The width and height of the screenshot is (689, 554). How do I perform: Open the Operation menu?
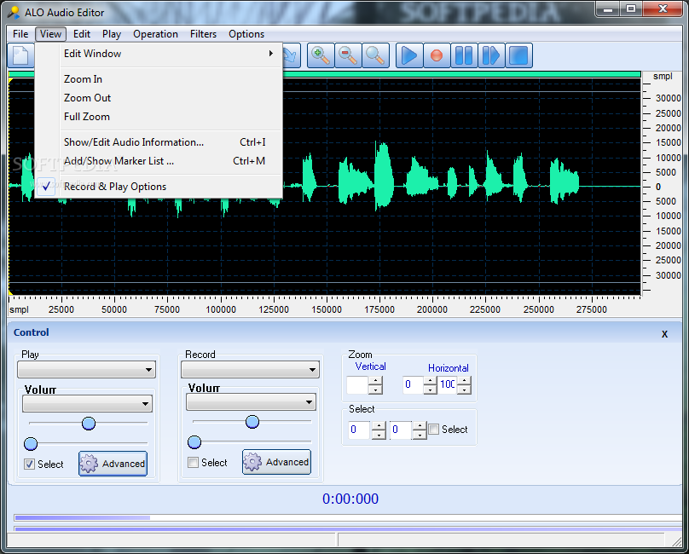pyautogui.click(x=155, y=34)
